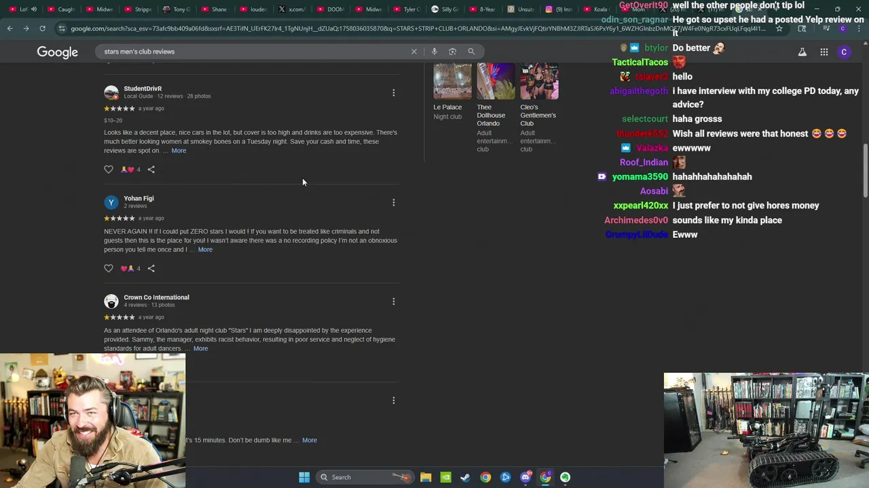Image resolution: width=869 pixels, height=488 pixels.
Task: Open Crown Co International profile picture
Action: (111, 301)
